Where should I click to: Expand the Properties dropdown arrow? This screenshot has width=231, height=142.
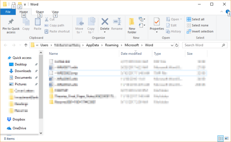pos(157,32)
